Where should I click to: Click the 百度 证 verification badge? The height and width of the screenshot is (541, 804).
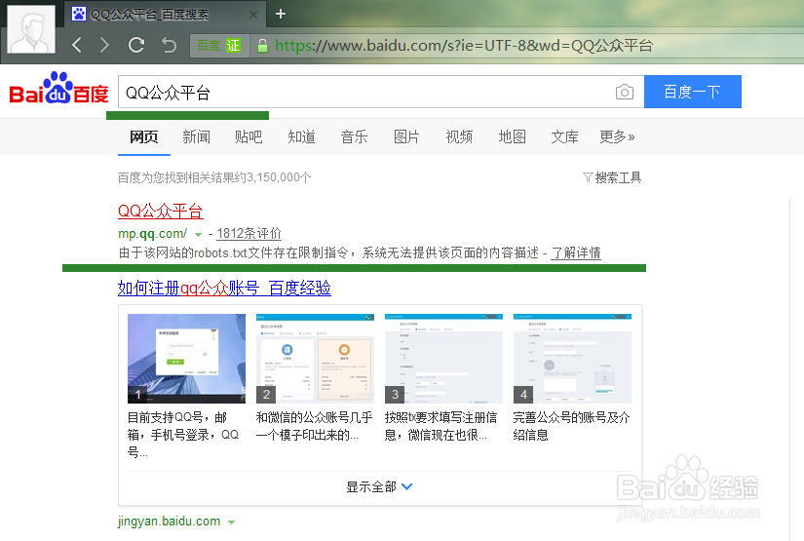pos(219,46)
